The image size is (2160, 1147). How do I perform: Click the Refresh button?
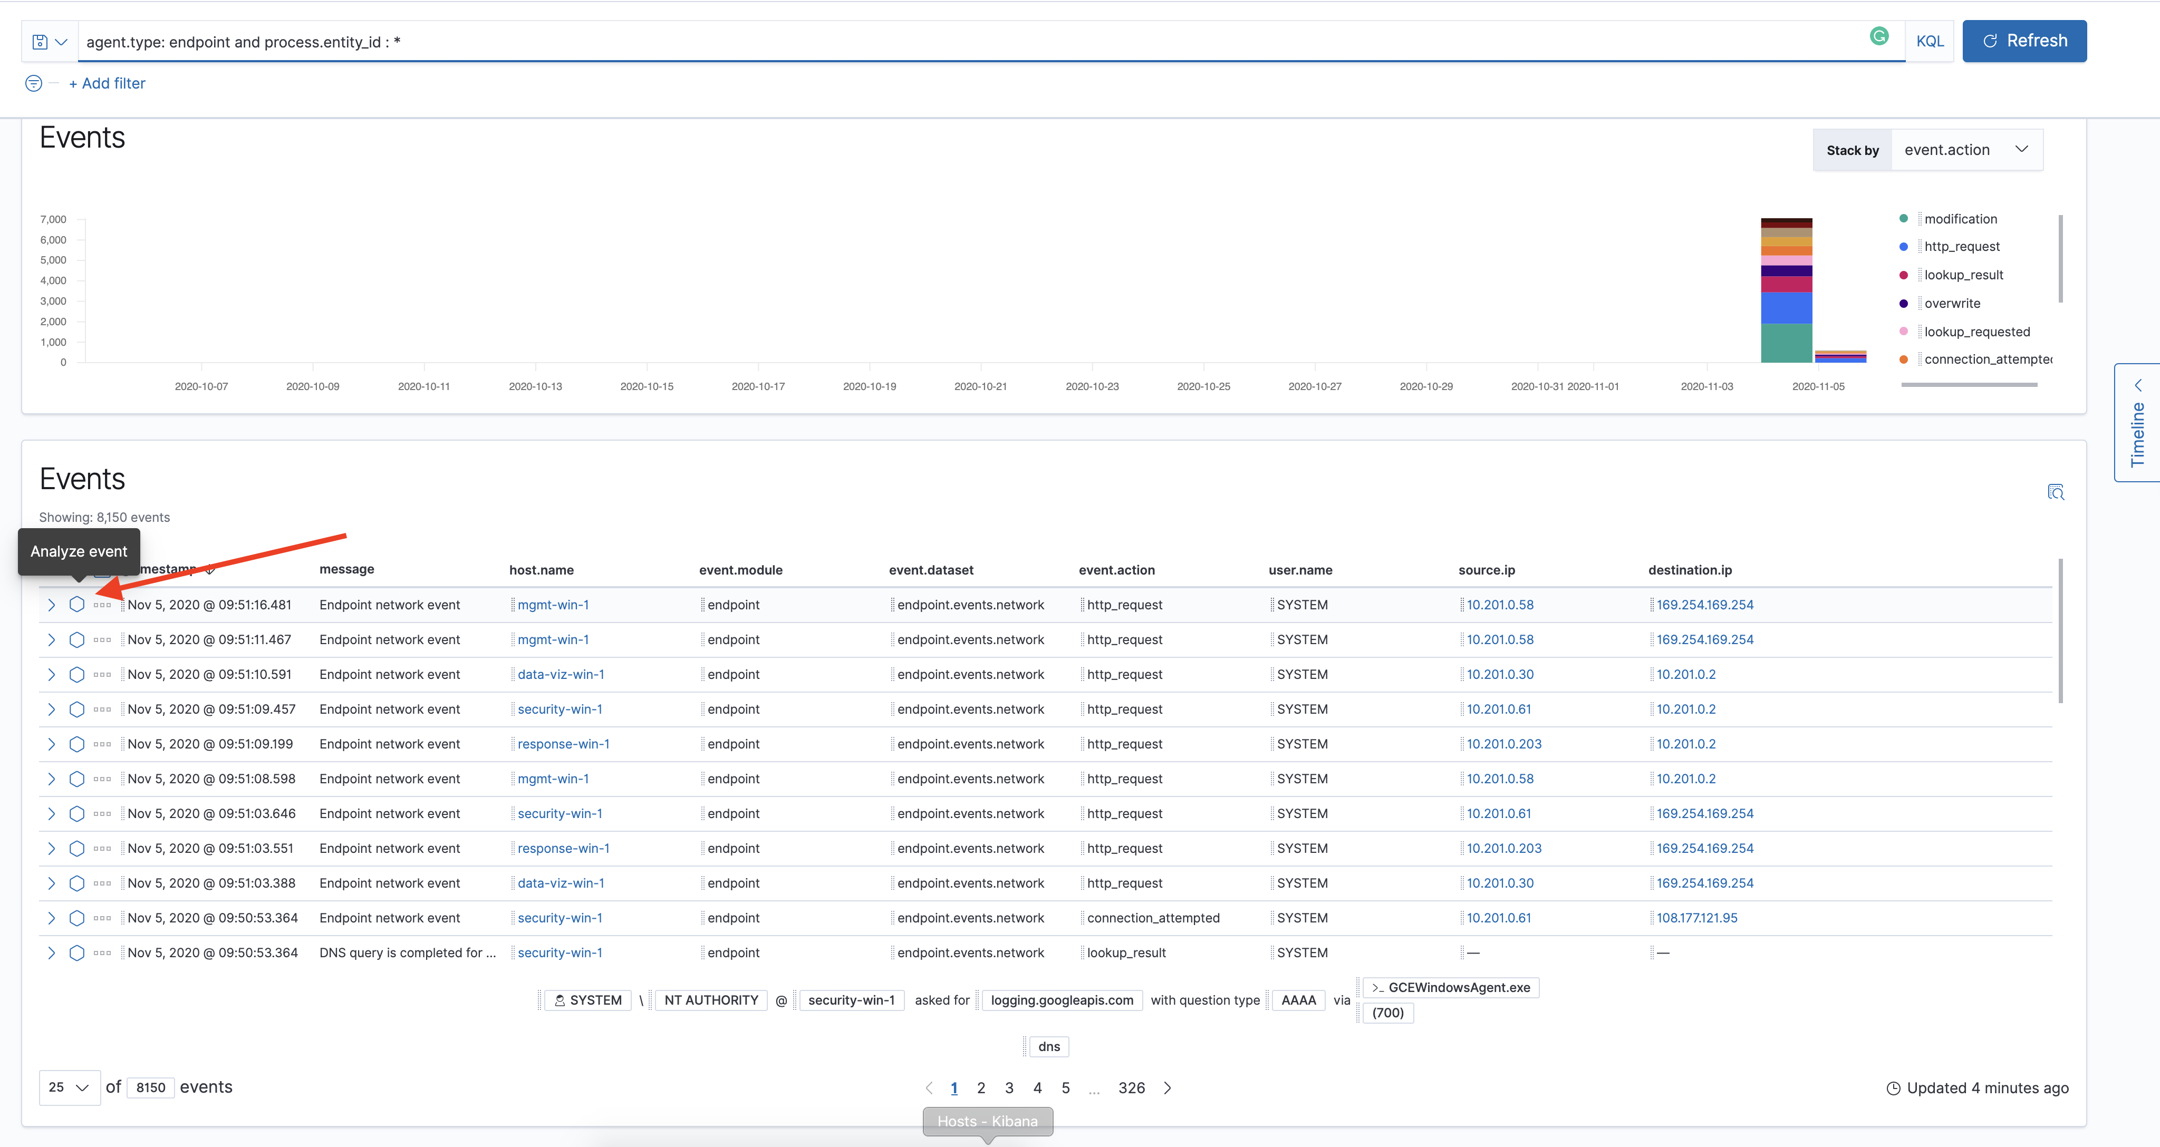coord(2024,40)
